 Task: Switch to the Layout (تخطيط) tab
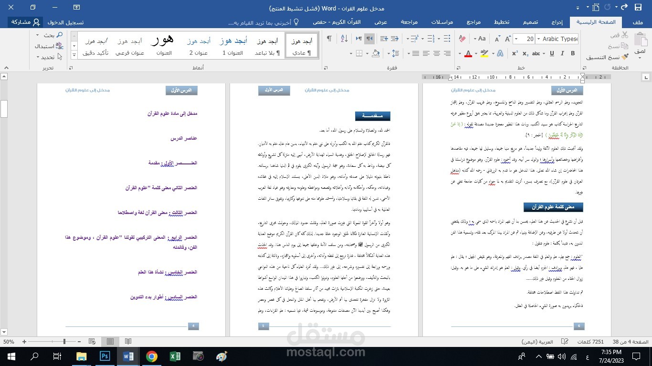pos(502,22)
